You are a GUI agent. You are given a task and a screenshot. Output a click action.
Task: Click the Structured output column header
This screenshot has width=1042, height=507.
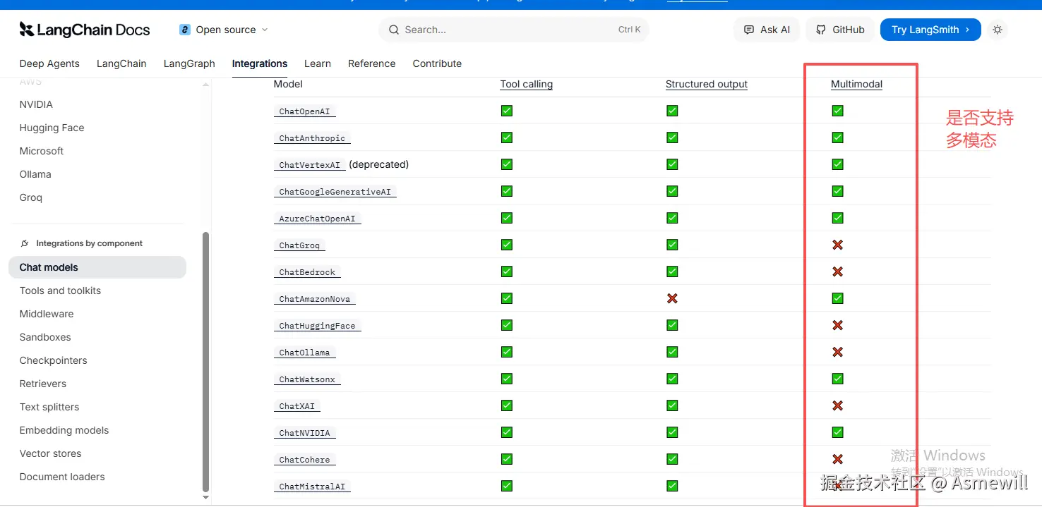pyautogui.click(x=707, y=84)
